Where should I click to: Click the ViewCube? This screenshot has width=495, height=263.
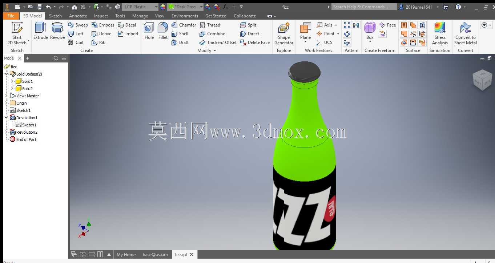[482, 80]
